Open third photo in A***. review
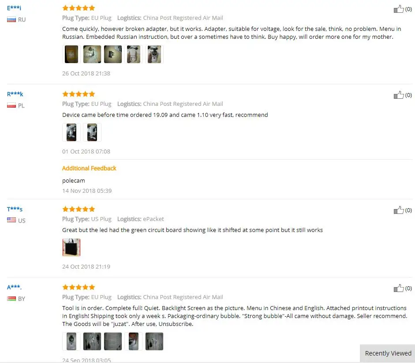The width and height of the screenshot is (415, 363). (113, 341)
